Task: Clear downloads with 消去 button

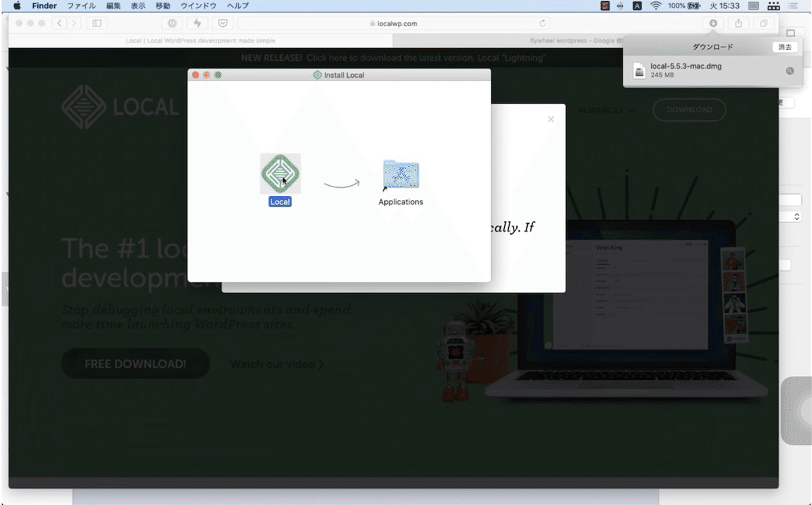Action: point(784,47)
